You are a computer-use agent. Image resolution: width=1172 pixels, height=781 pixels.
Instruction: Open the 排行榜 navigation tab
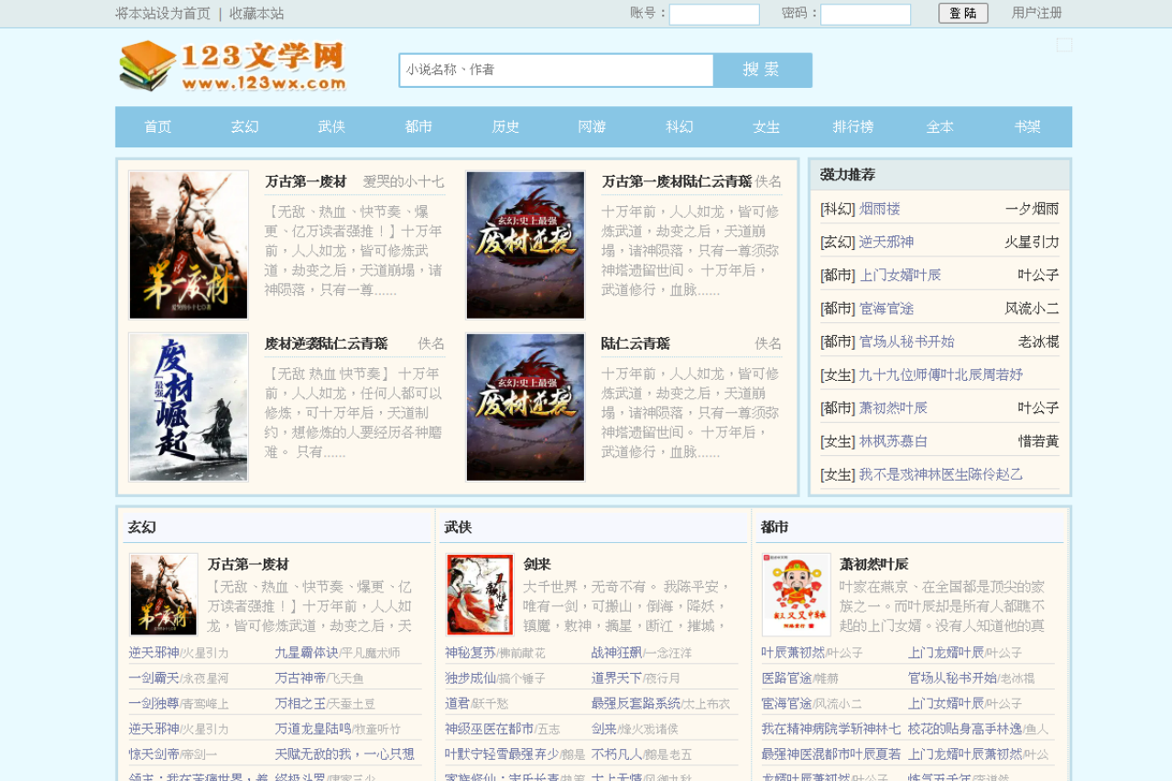click(x=852, y=127)
